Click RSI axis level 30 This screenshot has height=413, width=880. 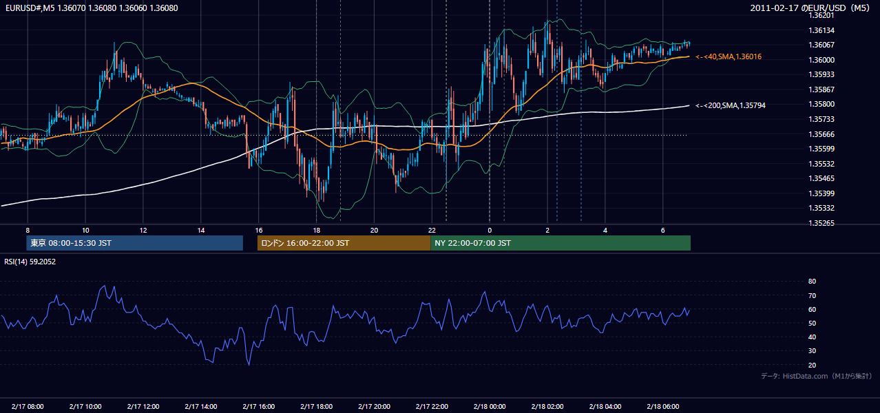coord(812,351)
